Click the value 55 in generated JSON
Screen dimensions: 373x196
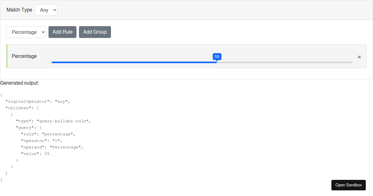point(48,153)
